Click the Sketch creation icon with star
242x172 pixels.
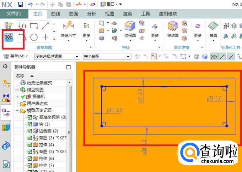coord(8,25)
